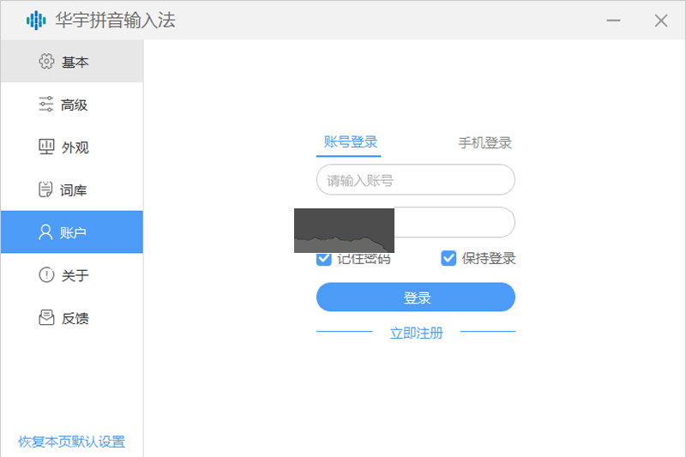Screen dimensions: 686x457
Task: Open the 词库 settings page
Action: [72, 189]
